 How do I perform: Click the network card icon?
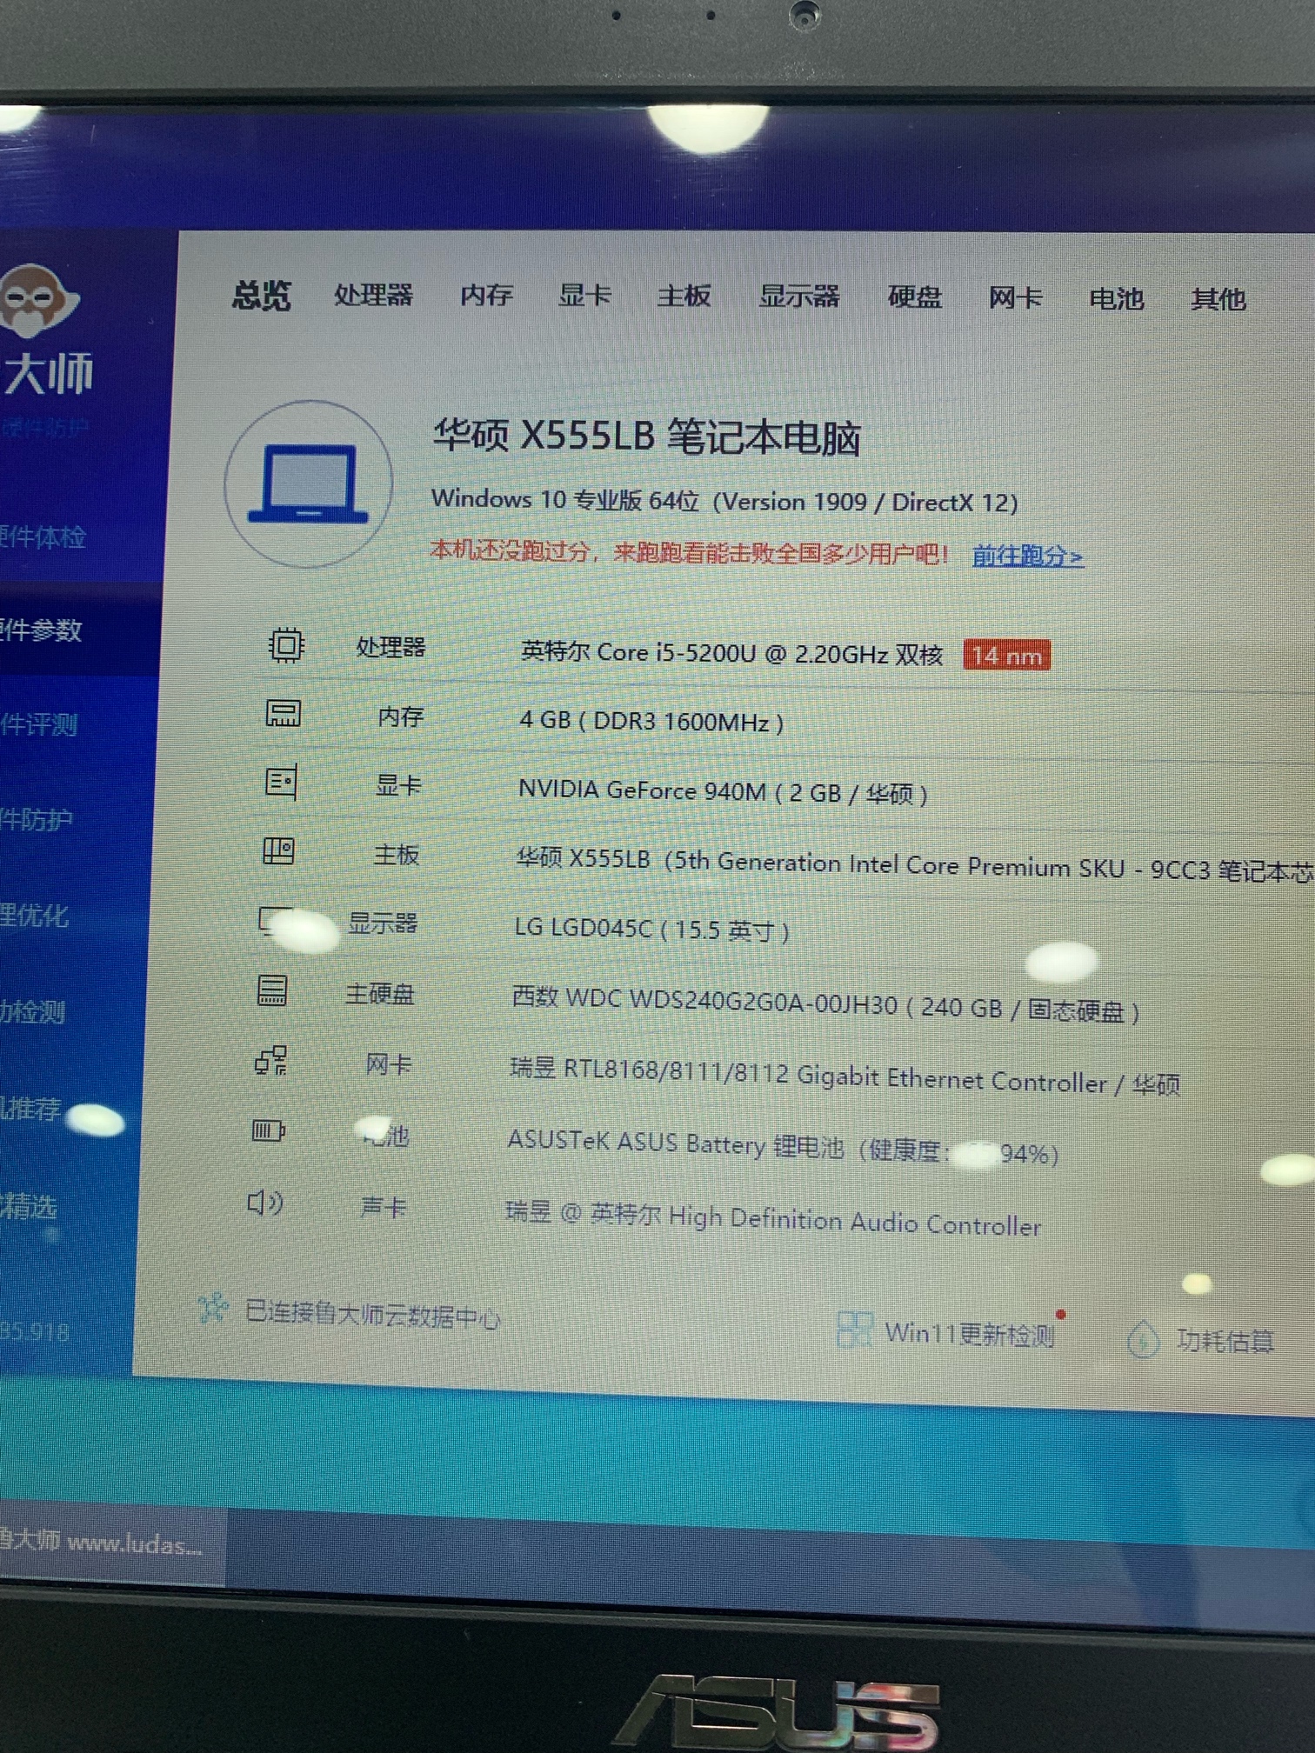coord(270,1061)
